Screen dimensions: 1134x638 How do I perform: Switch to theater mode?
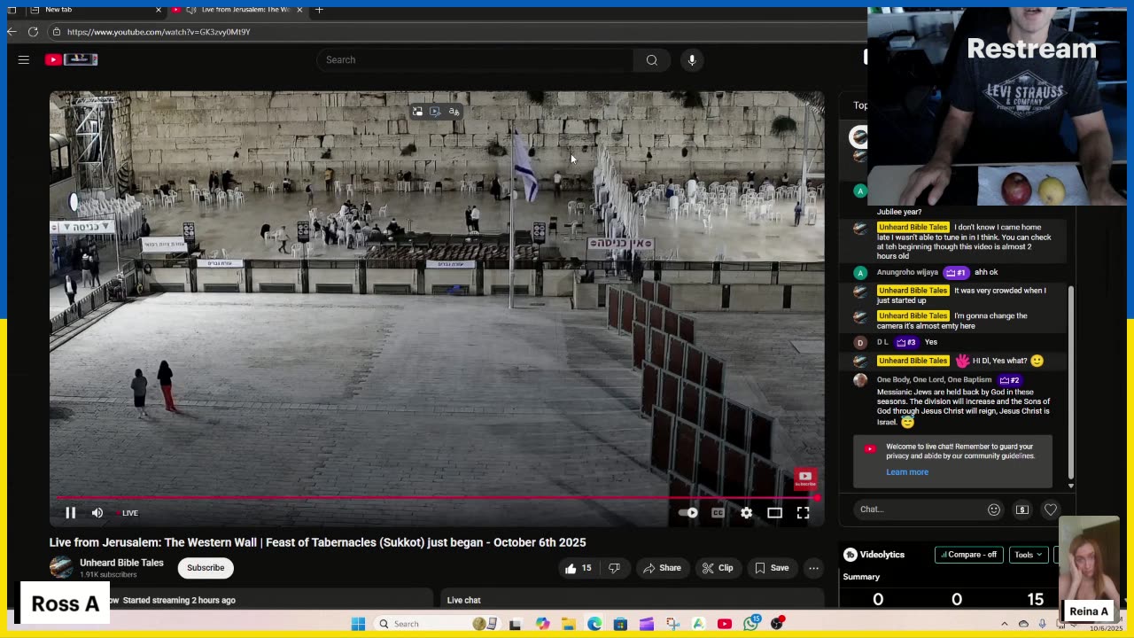click(774, 512)
